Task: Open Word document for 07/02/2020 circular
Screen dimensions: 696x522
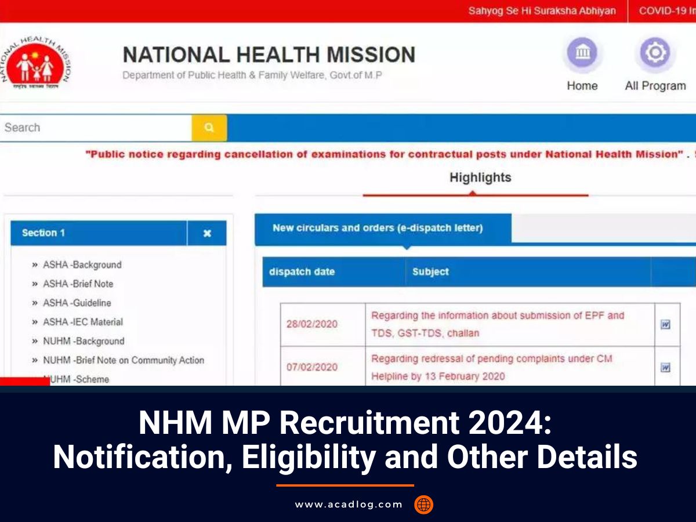Action: (666, 368)
